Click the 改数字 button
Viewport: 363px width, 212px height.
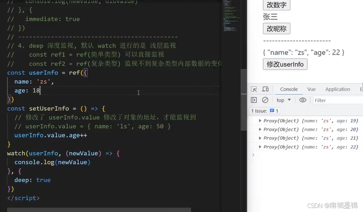[x=276, y=5]
